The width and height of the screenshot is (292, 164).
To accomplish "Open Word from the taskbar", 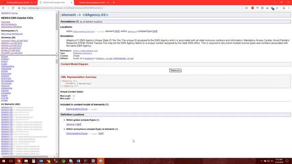I will point(78,161).
